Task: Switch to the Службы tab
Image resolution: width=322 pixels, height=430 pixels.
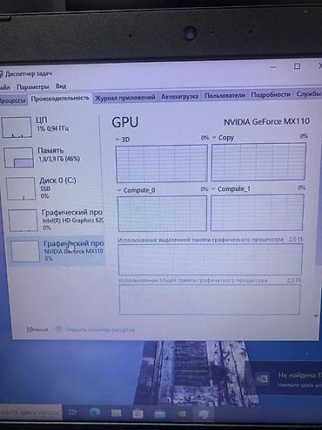Action: (x=308, y=93)
